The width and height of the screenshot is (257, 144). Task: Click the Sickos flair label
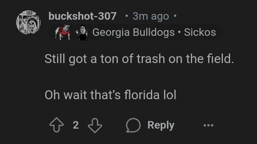[200, 33]
